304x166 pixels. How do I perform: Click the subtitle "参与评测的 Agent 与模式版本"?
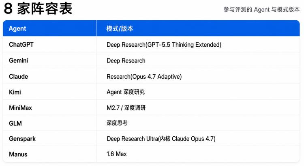[x=261, y=9]
